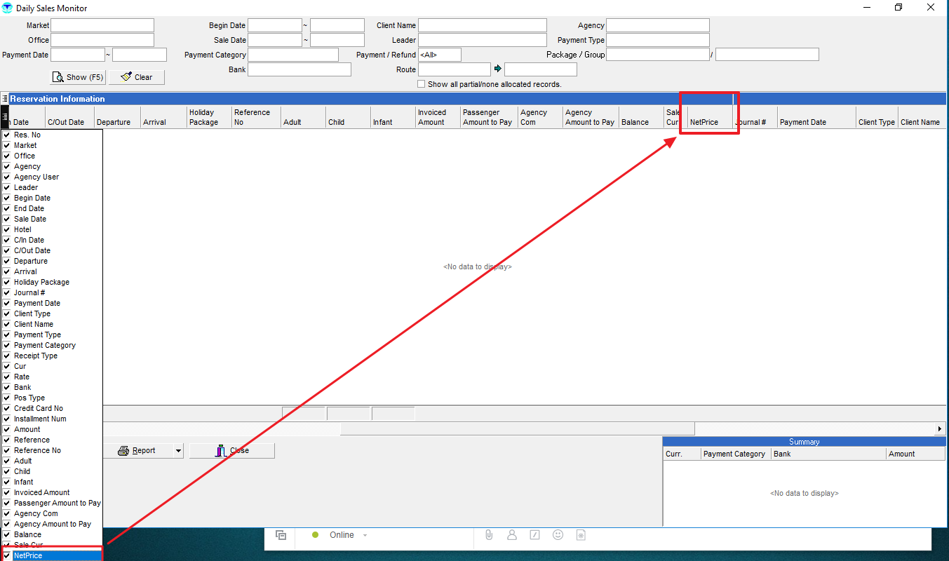Click the first Payment Date filter field
Viewport: 949px width, 561px height.
(x=78, y=55)
